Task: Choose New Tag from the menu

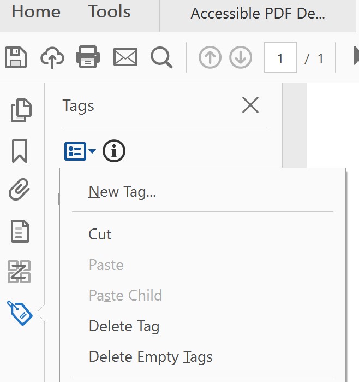Action: [x=122, y=192]
